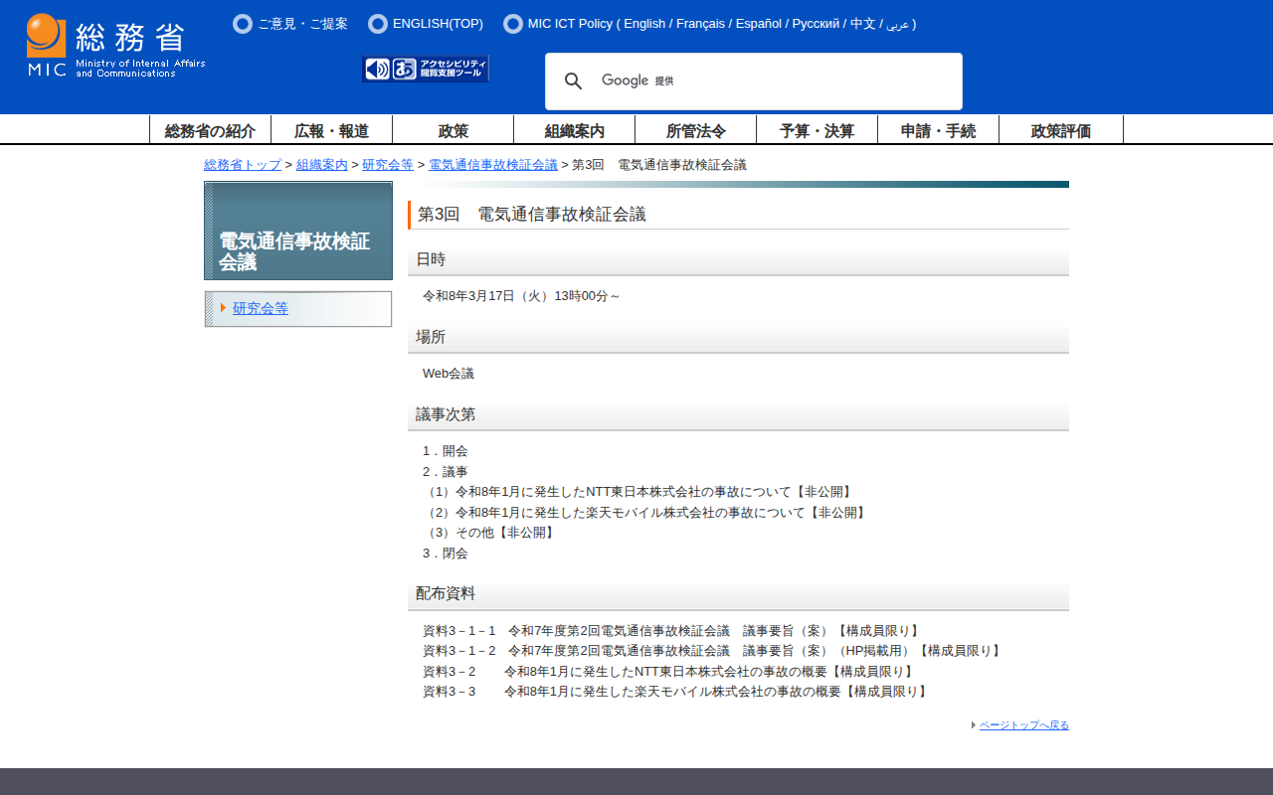This screenshot has height=795, width=1273.
Task: Click the Google search input field
Action: 796,81
